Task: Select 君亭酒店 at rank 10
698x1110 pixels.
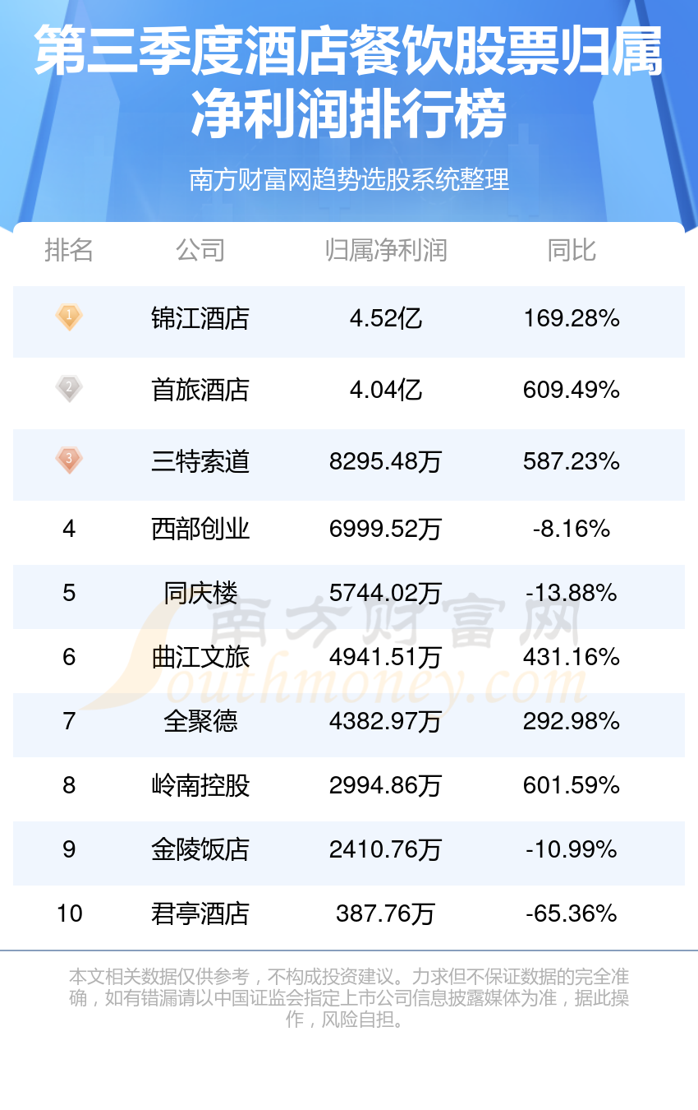Action: point(200,913)
